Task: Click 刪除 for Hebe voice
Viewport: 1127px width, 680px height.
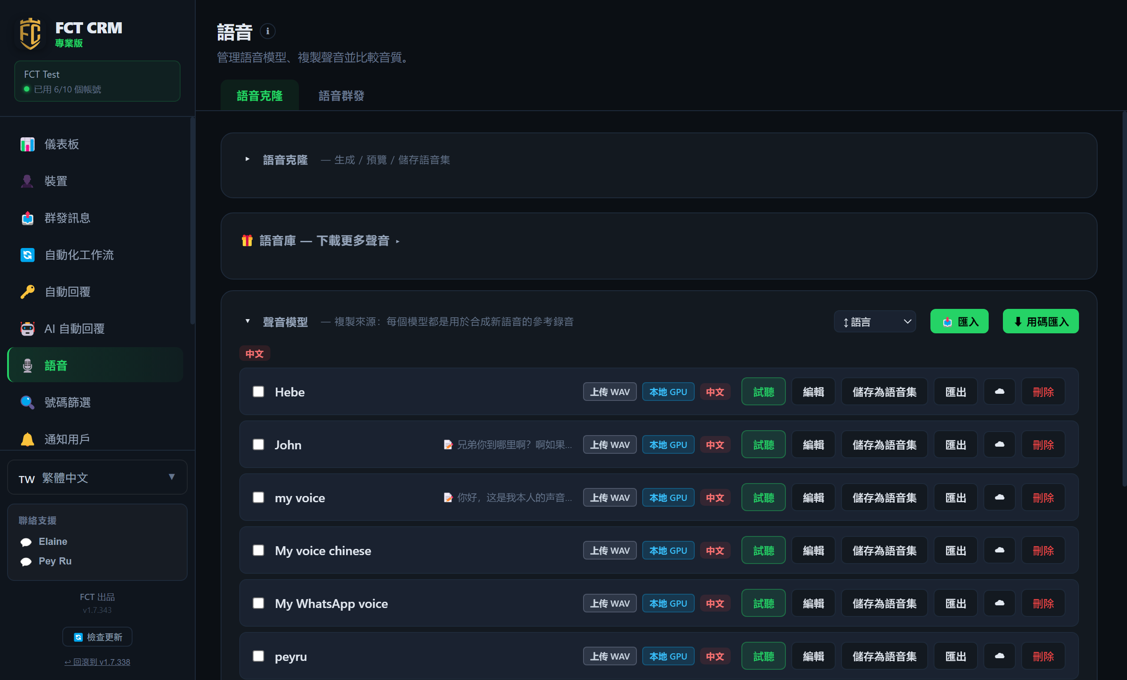Action: pos(1043,392)
